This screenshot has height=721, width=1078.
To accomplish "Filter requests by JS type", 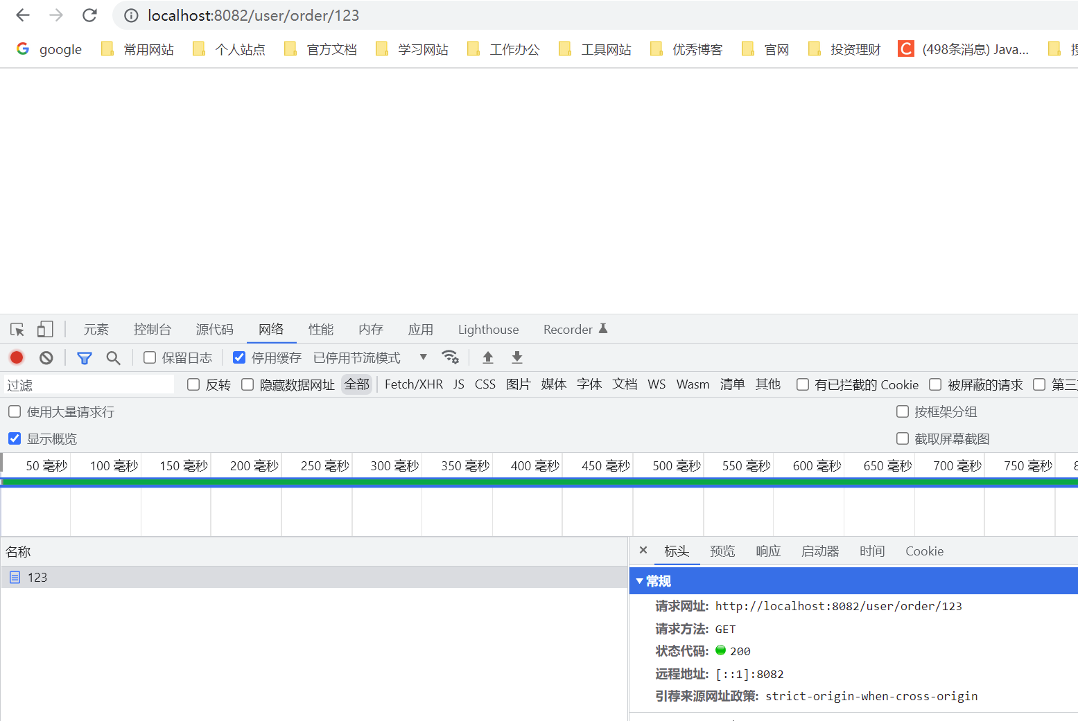I will [459, 384].
